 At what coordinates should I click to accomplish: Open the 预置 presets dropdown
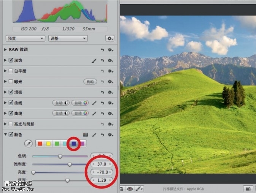(25, 38)
